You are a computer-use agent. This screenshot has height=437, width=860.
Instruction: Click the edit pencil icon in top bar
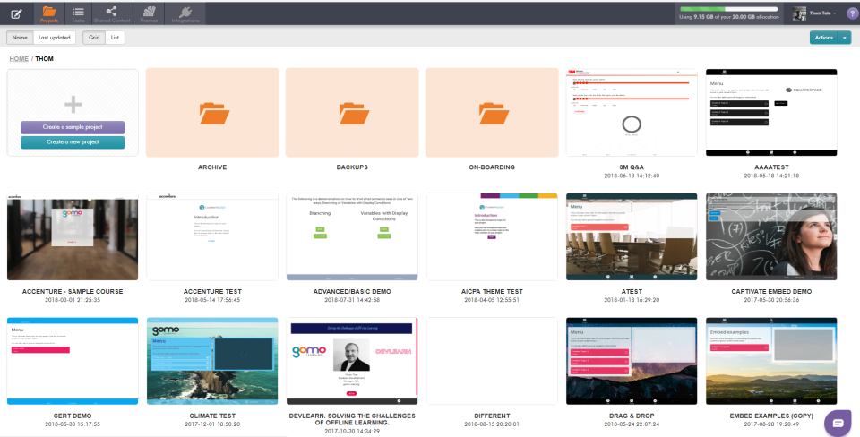[x=16, y=13]
